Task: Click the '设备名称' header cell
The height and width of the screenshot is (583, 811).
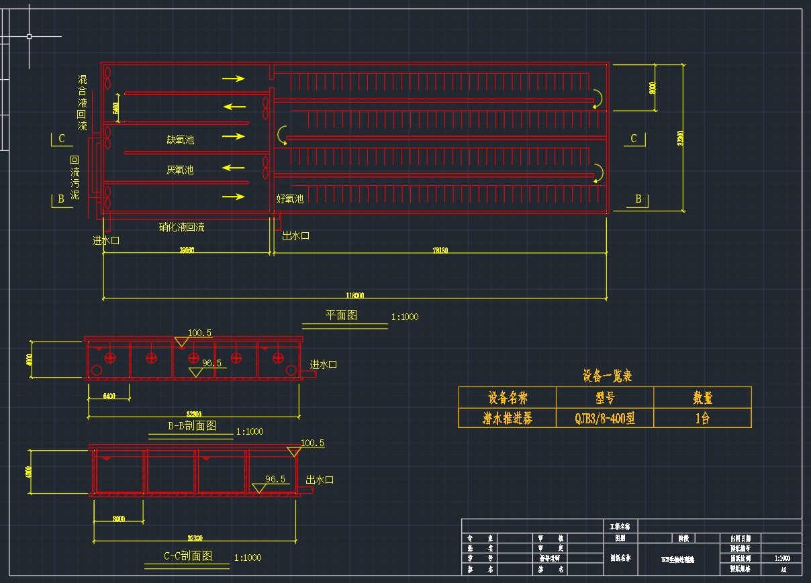Action: tap(508, 397)
